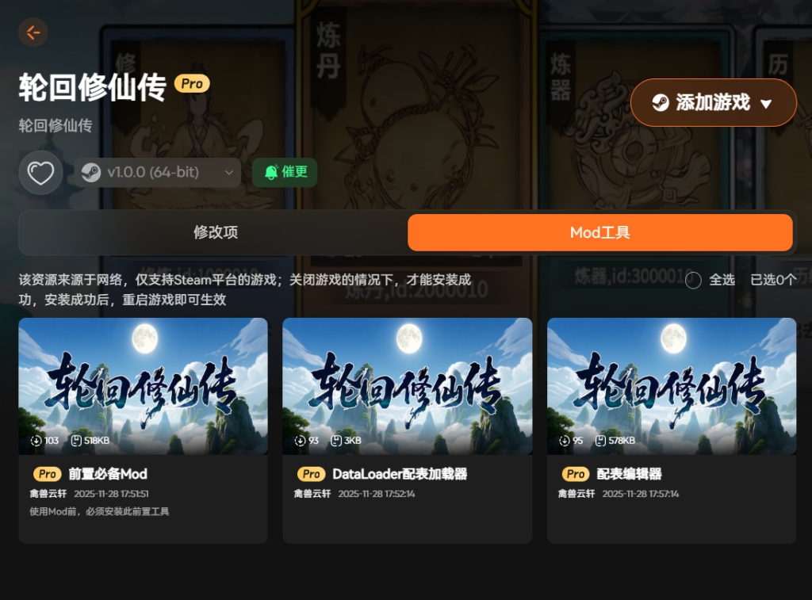The width and height of the screenshot is (812, 600).
Task: Click file size icon on DataLoader card
Action: [x=336, y=441]
